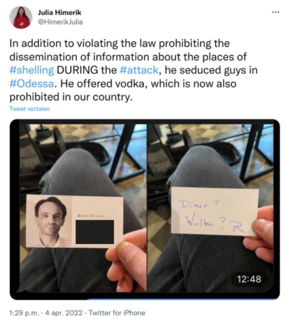Open the right photo with handwritten note
The image size is (286, 320).
[x=211, y=208]
